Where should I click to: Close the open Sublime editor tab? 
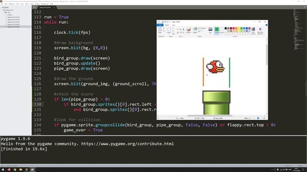[54, 8]
